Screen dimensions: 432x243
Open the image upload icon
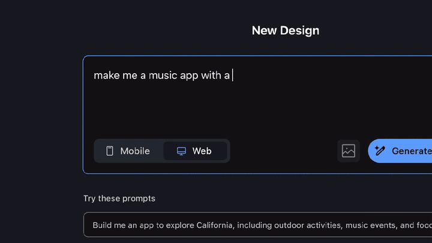pyautogui.click(x=349, y=151)
